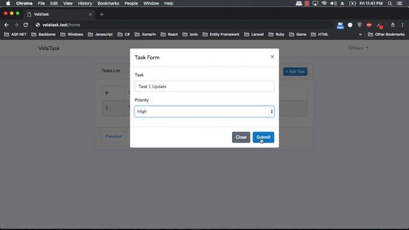The height and width of the screenshot is (230, 409).
Task: Expand hidden bookmarks with the chevron
Action: (x=360, y=34)
